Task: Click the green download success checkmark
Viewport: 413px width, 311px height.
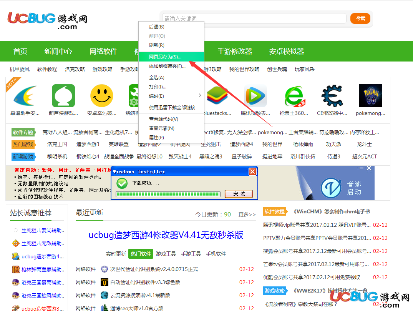Action: pos(122,183)
